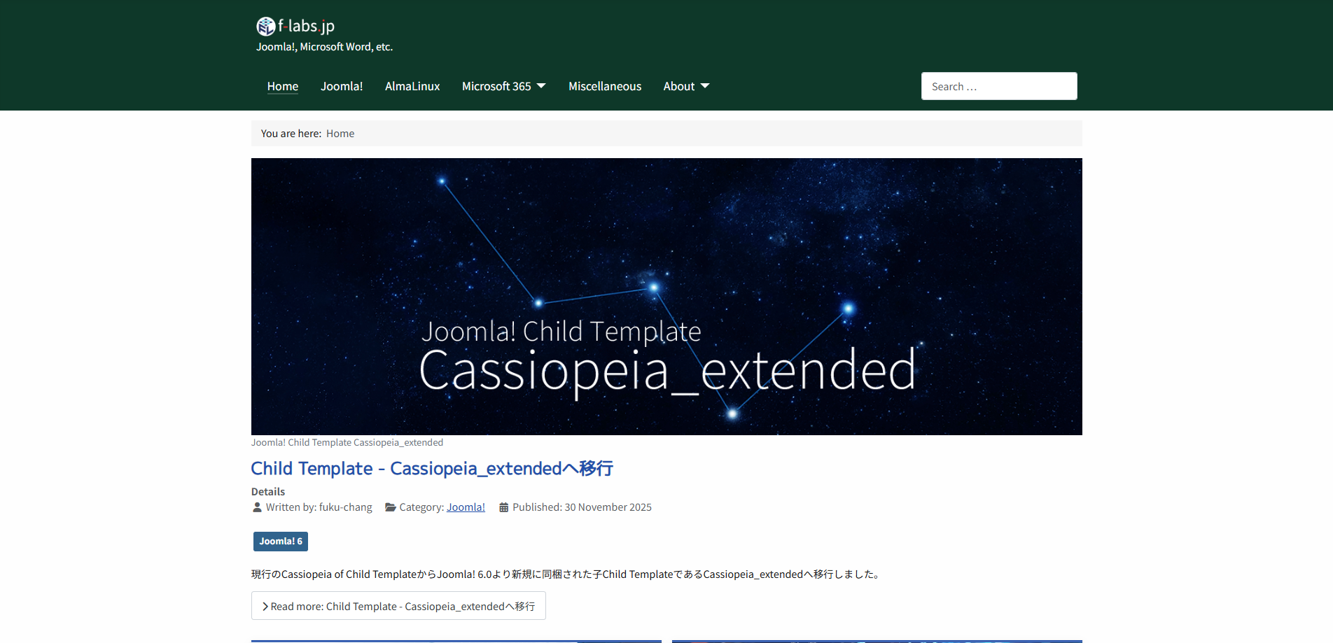Image resolution: width=1333 pixels, height=643 pixels.
Task: Expand the About menu dropdown arrow
Action: point(705,86)
